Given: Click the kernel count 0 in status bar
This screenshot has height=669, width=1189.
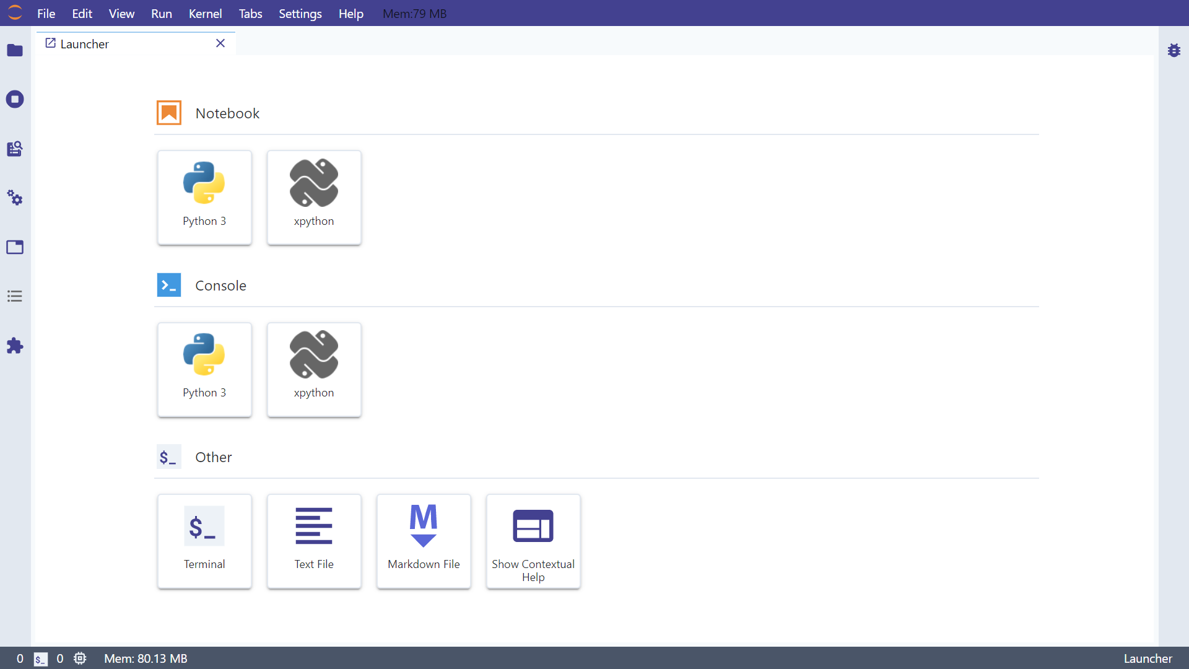Looking at the screenshot, I should [x=59, y=658].
